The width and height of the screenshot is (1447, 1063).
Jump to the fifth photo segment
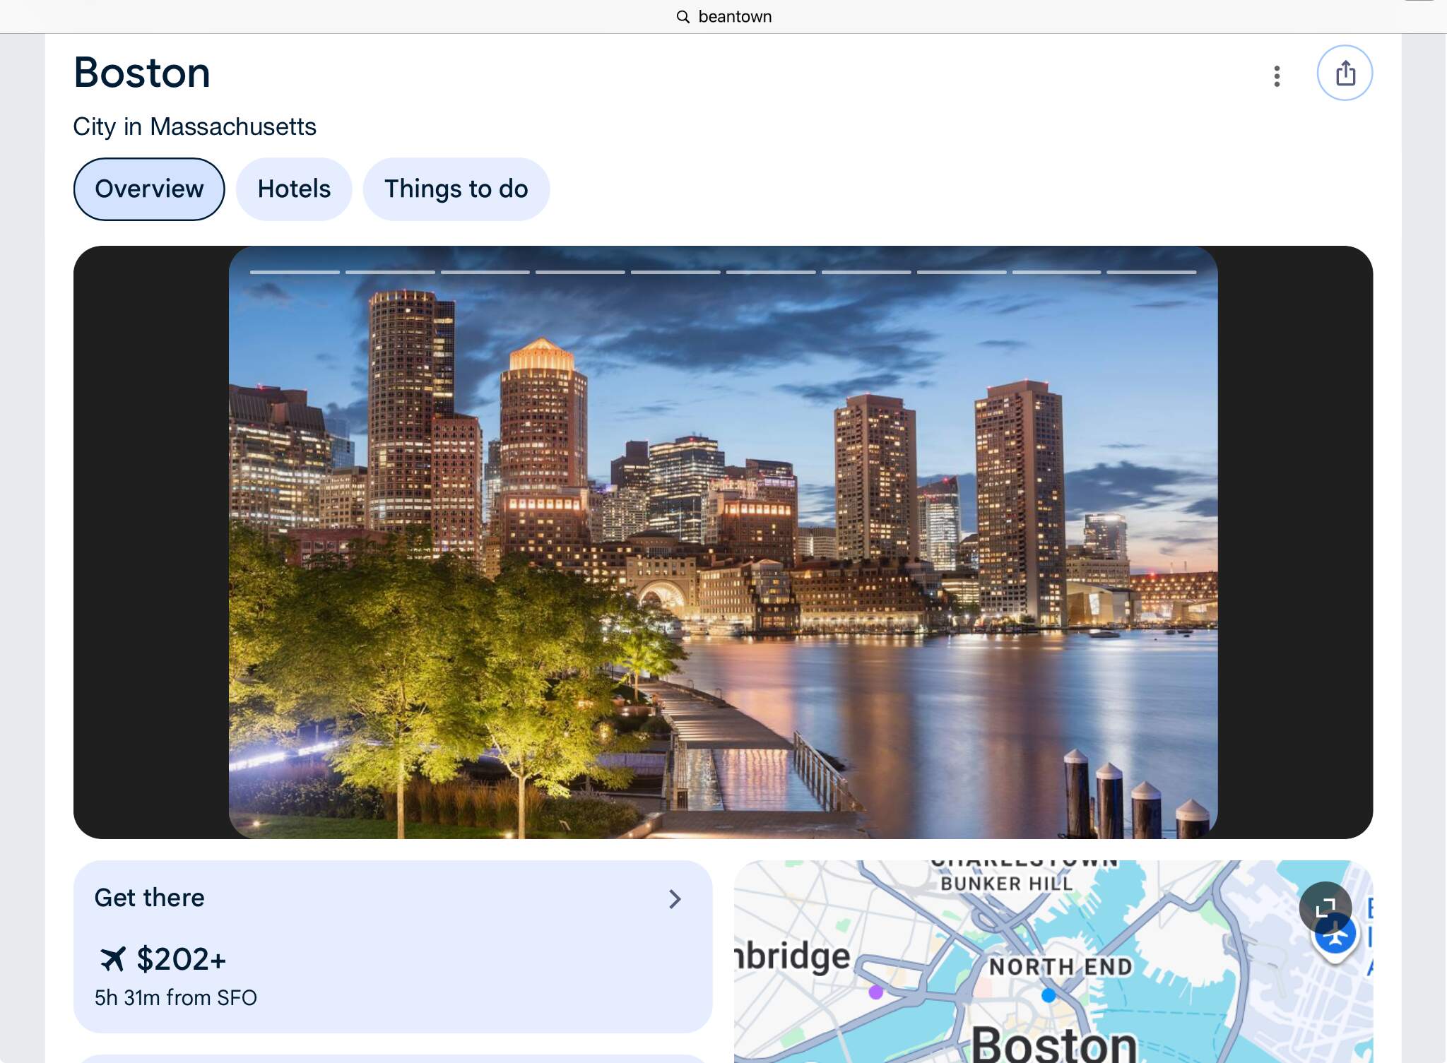click(x=675, y=272)
